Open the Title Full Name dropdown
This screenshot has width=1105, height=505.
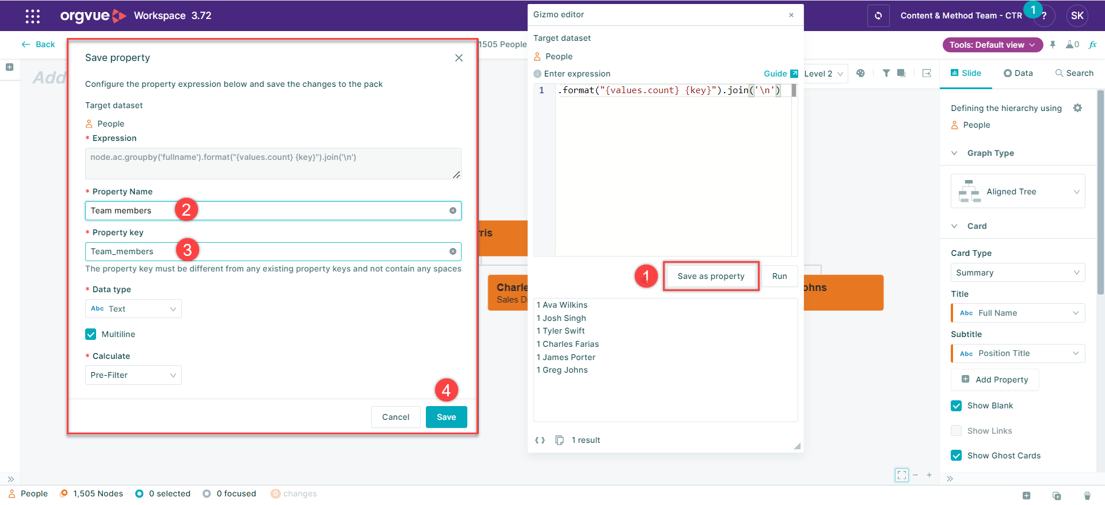pyautogui.click(x=1018, y=313)
